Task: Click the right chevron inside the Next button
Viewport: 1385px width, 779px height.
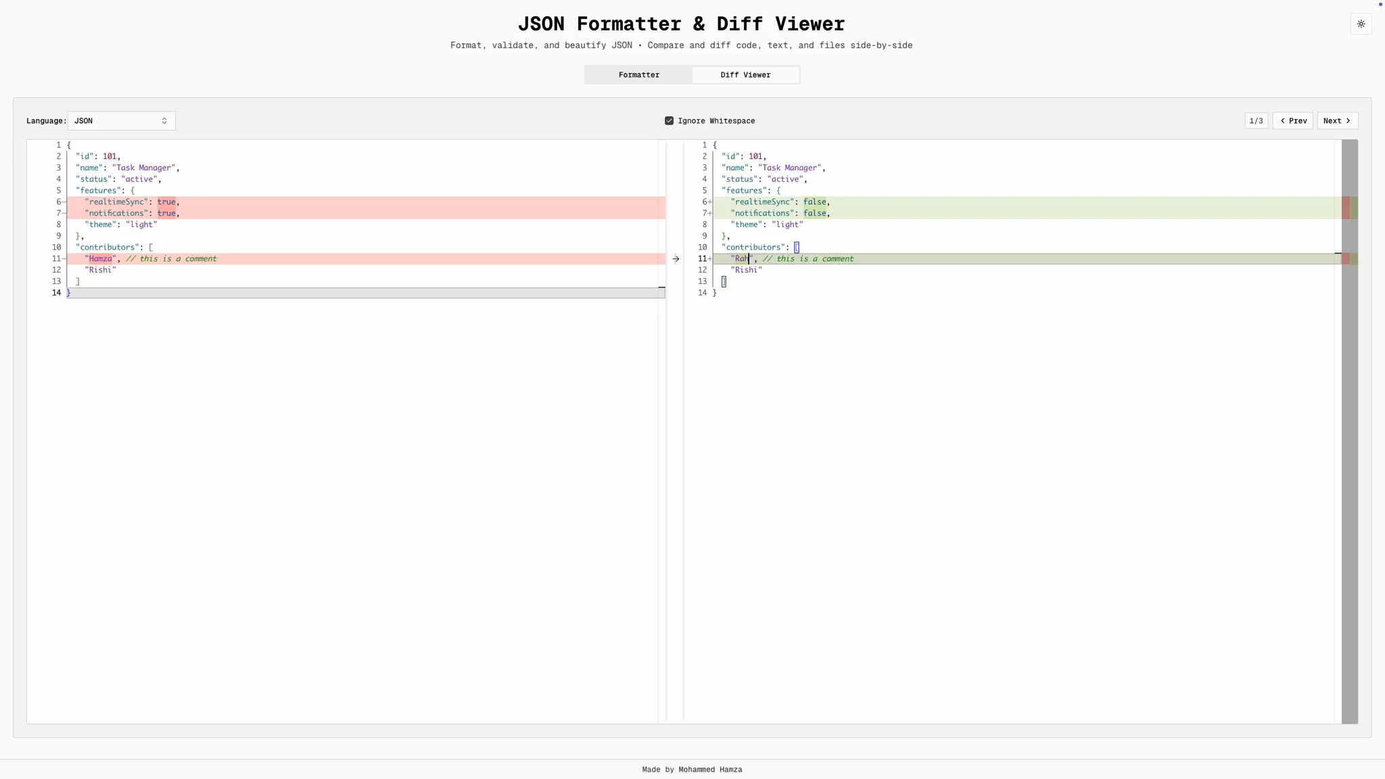Action: (x=1348, y=120)
